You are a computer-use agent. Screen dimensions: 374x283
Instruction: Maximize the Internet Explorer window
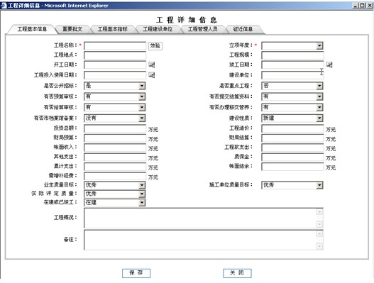point(362,5)
